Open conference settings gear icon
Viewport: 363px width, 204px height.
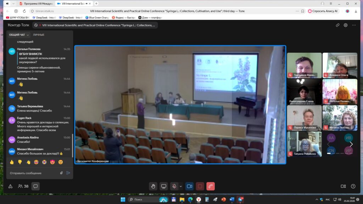(x=346, y=25)
